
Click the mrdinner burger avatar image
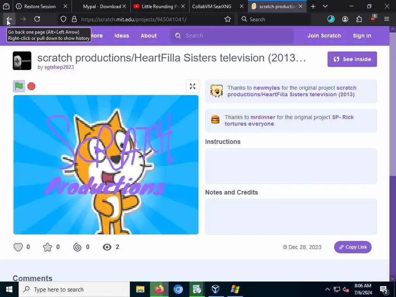coord(215,119)
